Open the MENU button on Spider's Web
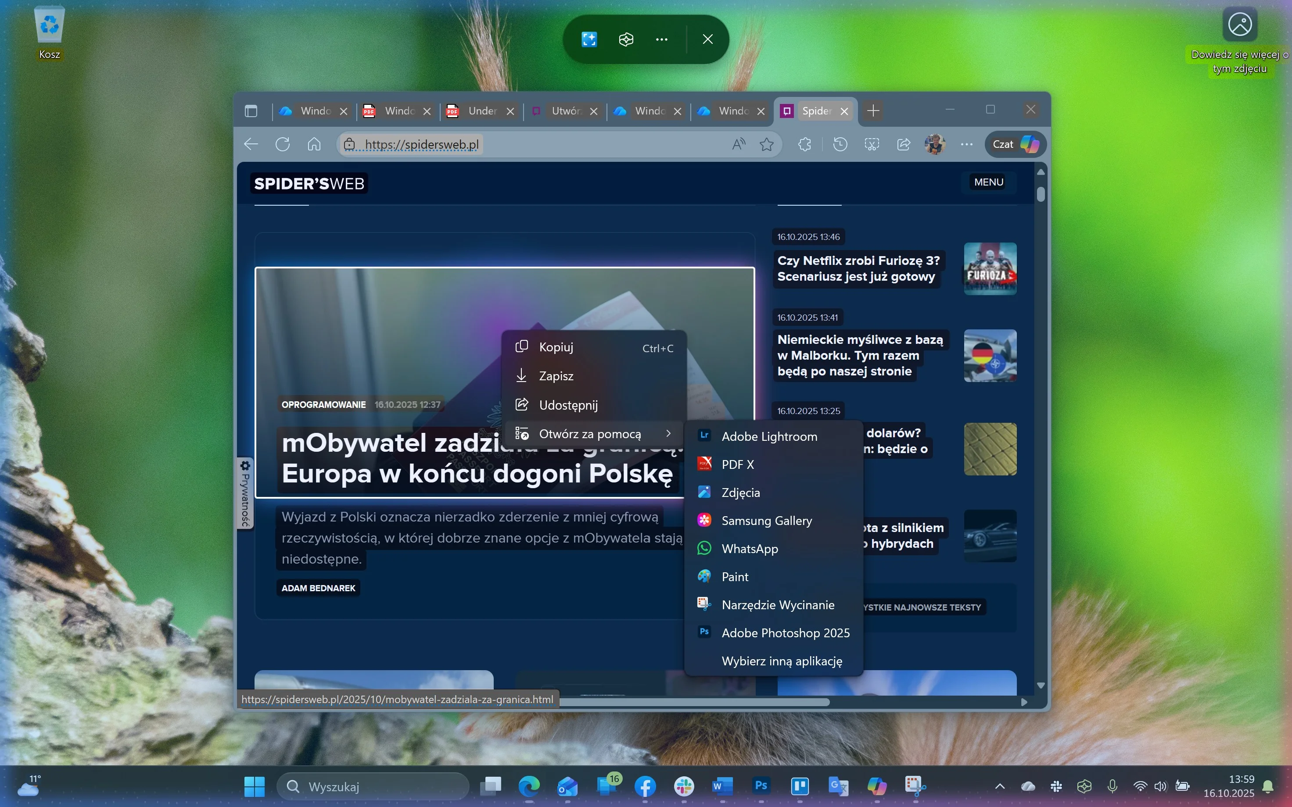Viewport: 1292px width, 807px height. [x=988, y=182]
